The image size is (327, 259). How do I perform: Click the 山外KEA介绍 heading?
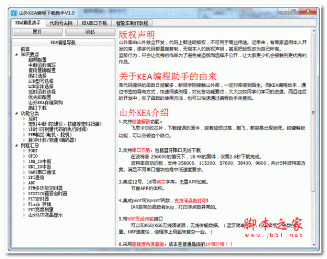pyautogui.click(x=144, y=113)
